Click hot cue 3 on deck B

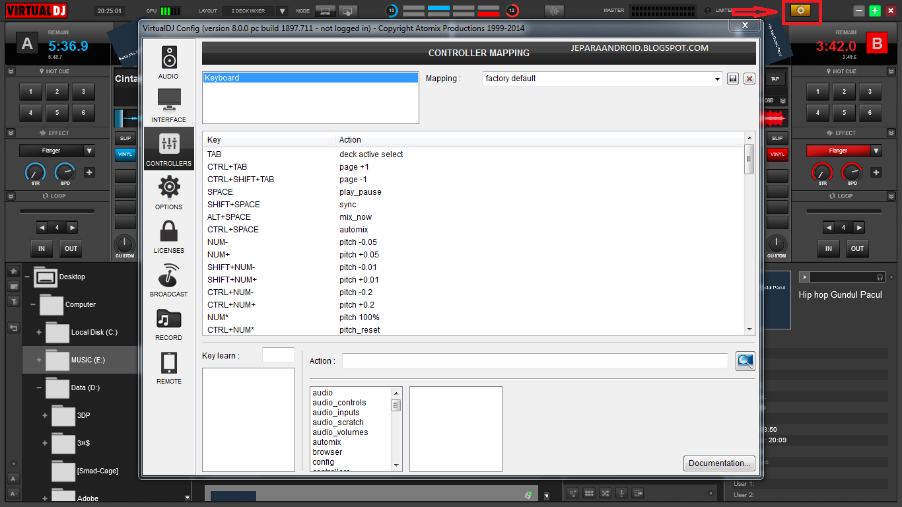pos(870,92)
